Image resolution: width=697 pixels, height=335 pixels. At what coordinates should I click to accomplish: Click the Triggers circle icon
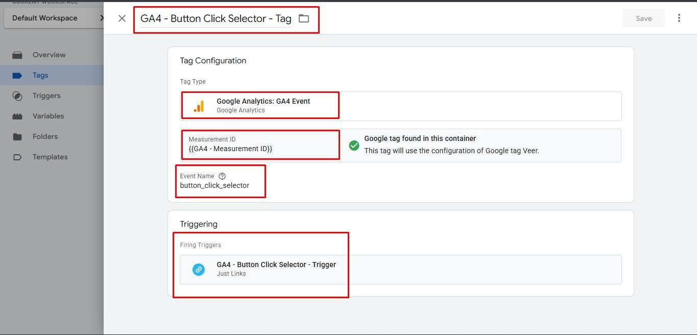pos(17,95)
